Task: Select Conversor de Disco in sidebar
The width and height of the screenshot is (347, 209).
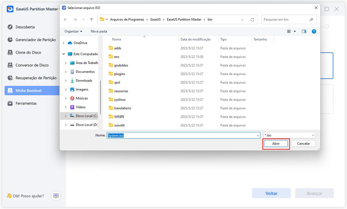Action: click(28, 65)
